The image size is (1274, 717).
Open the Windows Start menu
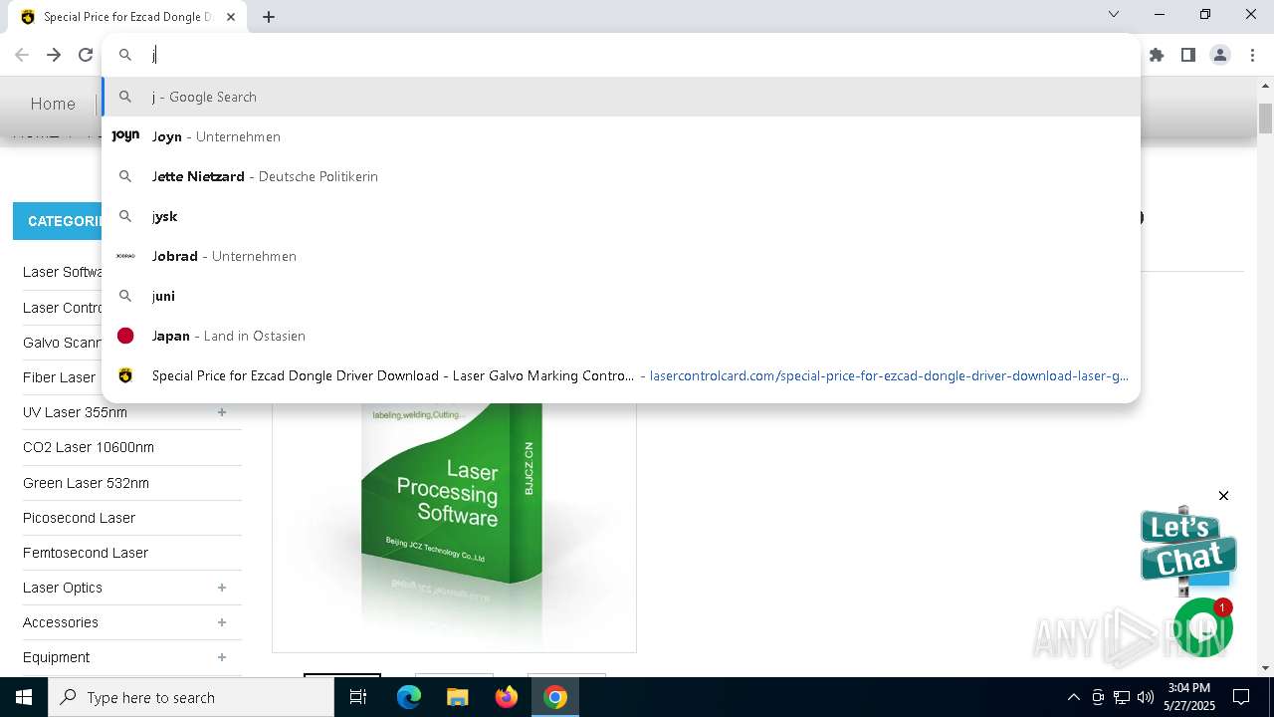click(x=24, y=697)
